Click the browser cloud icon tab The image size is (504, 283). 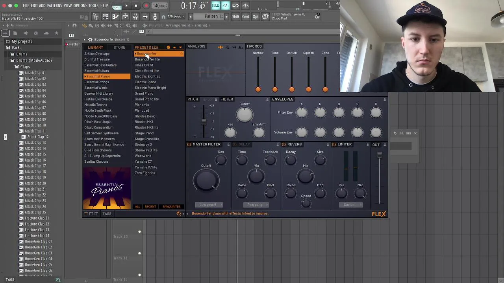46,33
